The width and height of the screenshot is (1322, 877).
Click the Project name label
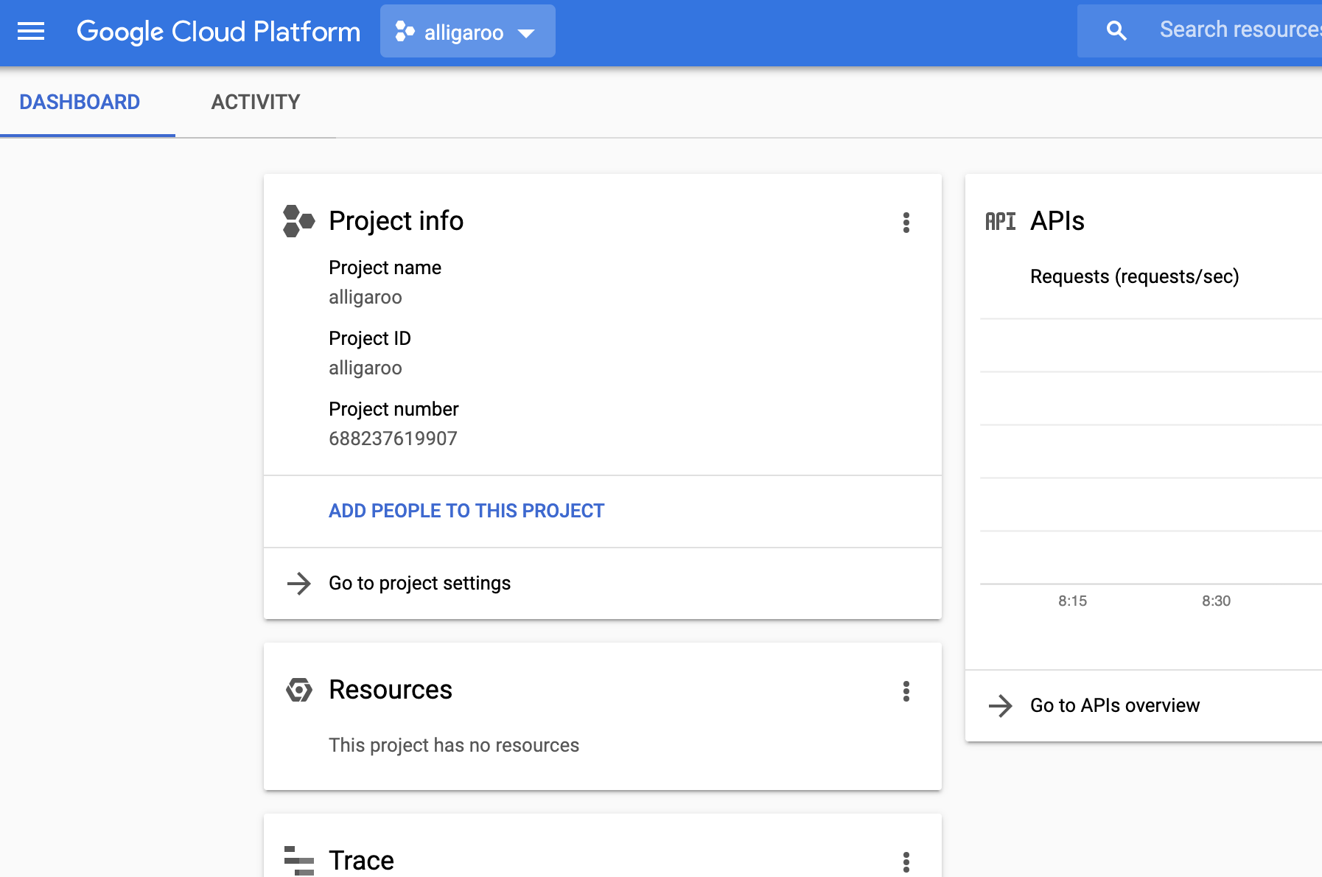pos(385,268)
